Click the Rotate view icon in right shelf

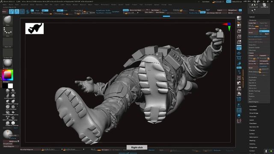239,94
